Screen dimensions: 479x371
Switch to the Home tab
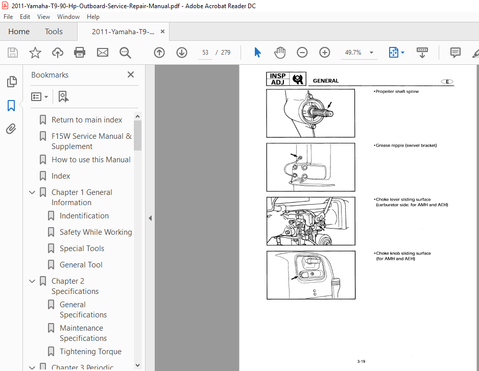tap(19, 32)
